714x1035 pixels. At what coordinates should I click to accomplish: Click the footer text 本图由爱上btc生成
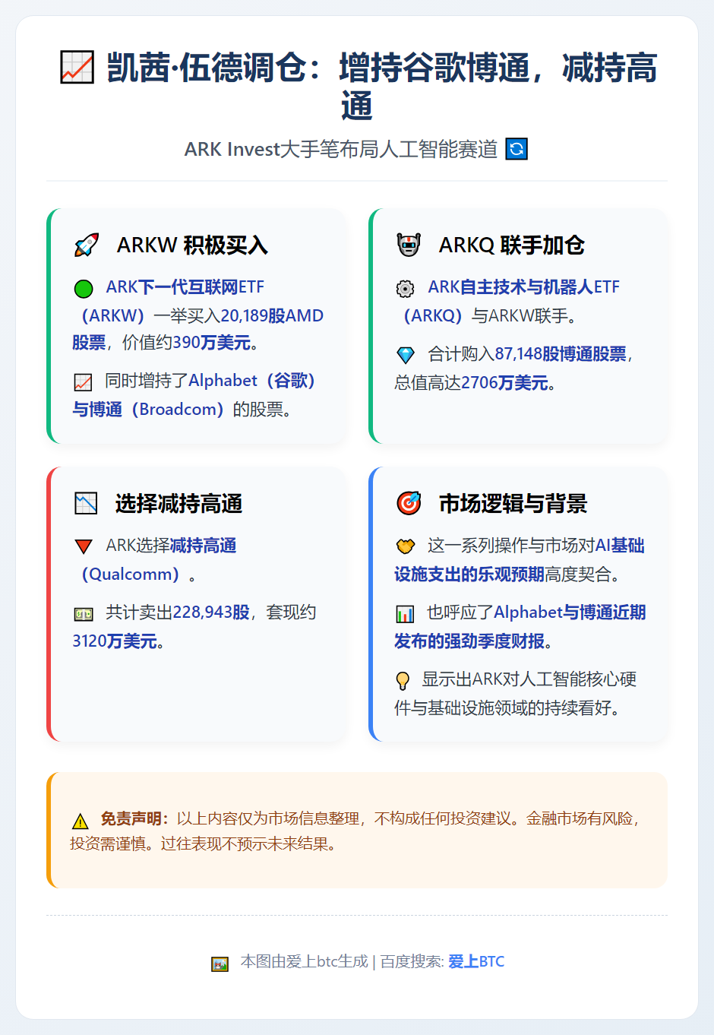305,961
